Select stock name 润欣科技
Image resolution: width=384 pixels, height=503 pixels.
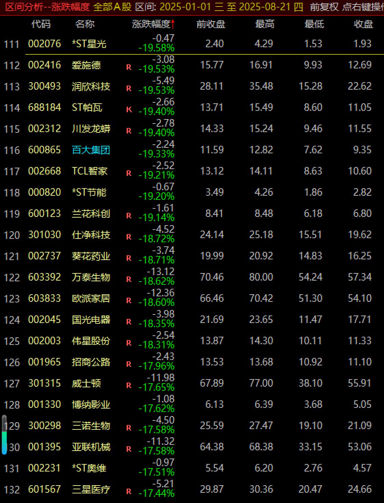pos(91,86)
